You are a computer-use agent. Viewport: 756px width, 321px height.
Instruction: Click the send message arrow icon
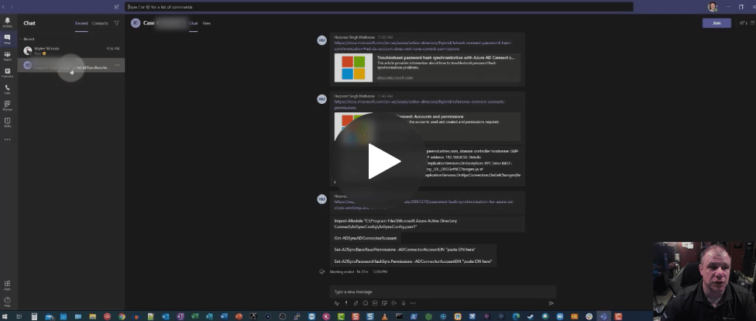551,303
